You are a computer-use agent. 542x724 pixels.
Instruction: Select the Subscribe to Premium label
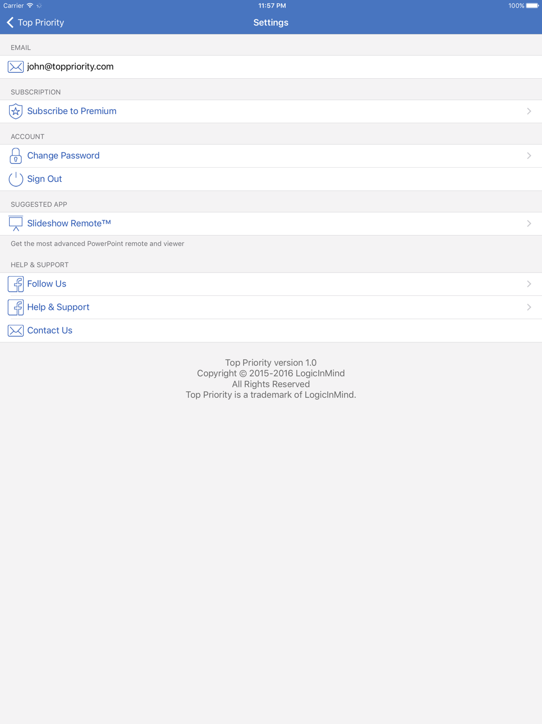click(72, 111)
